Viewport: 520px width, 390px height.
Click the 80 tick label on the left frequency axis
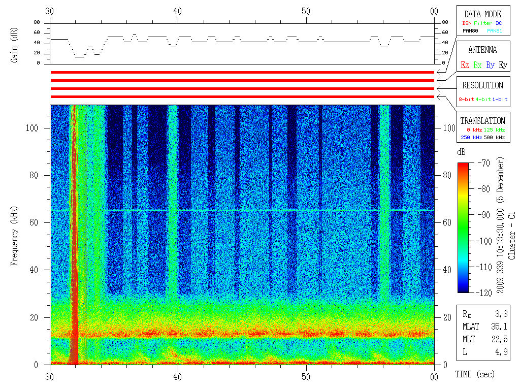click(x=34, y=175)
